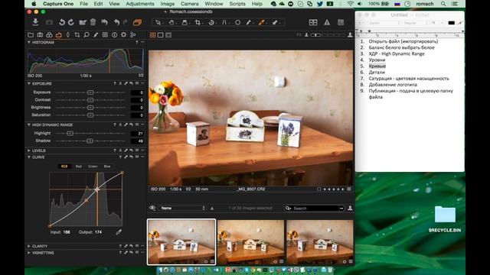Click the Undo arrow icon

(x=116, y=22)
